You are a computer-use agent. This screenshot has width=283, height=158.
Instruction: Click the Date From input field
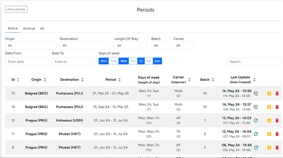(27, 62)
